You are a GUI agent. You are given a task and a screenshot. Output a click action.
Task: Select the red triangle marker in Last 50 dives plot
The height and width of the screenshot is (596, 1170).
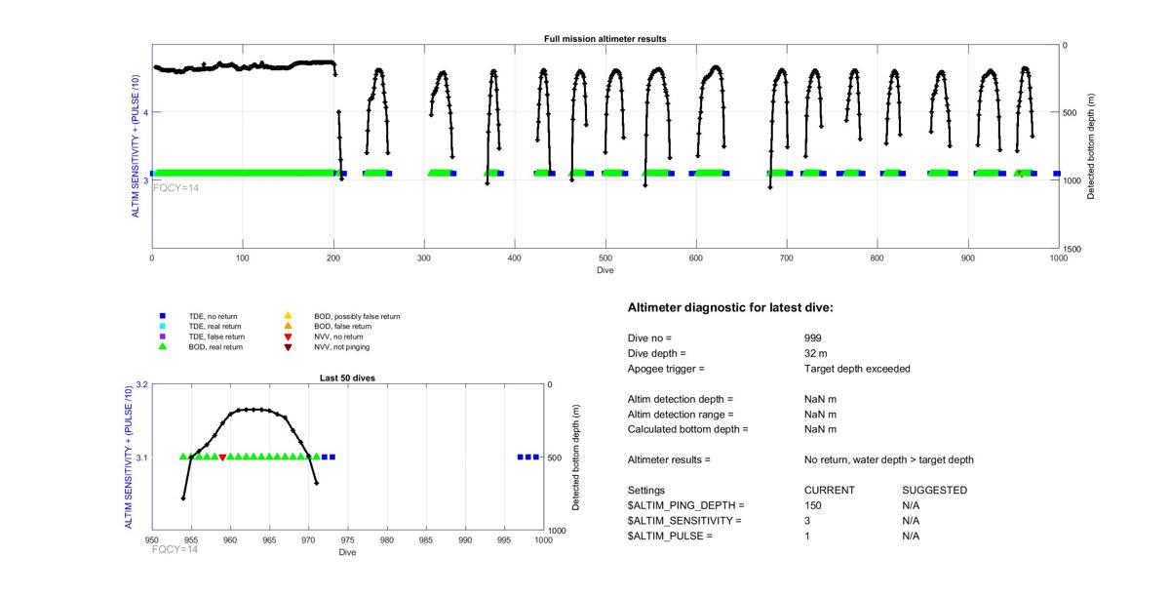tap(222, 457)
